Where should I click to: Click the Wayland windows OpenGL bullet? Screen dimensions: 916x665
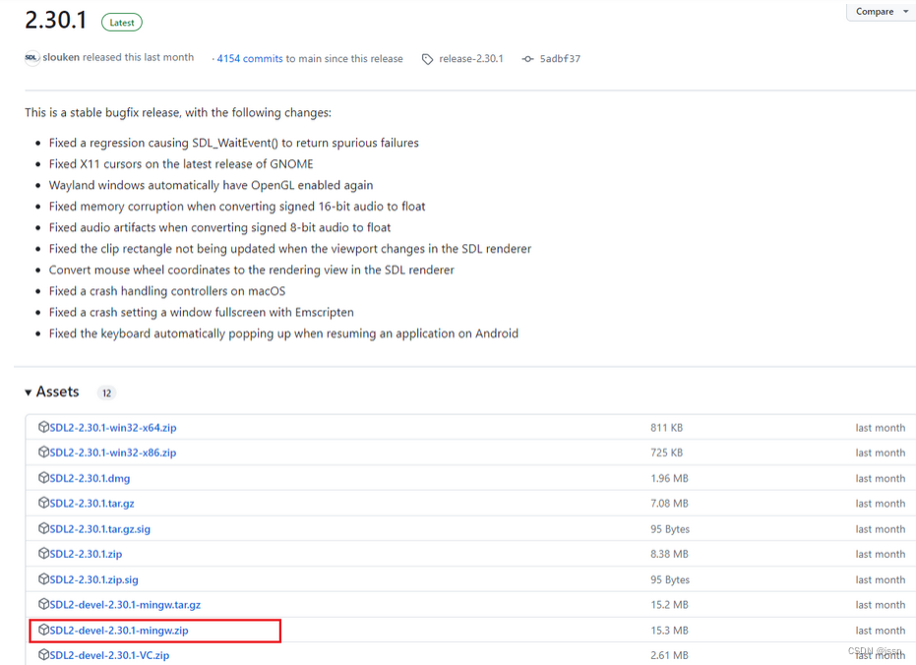pyautogui.click(x=211, y=185)
